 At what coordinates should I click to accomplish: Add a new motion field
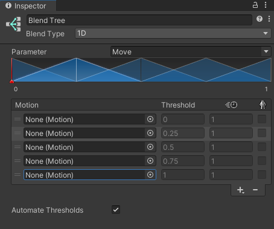click(241, 190)
